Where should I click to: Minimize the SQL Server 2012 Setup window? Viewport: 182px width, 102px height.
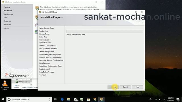click(130, 12)
